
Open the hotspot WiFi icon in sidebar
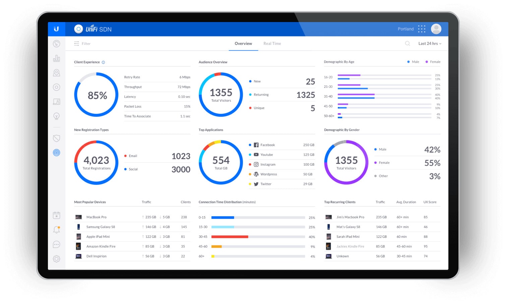(56, 153)
